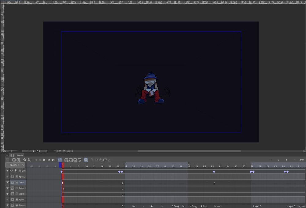306x208 pixels.
Task: Step forward to the next frame
Action: point(49,160)
